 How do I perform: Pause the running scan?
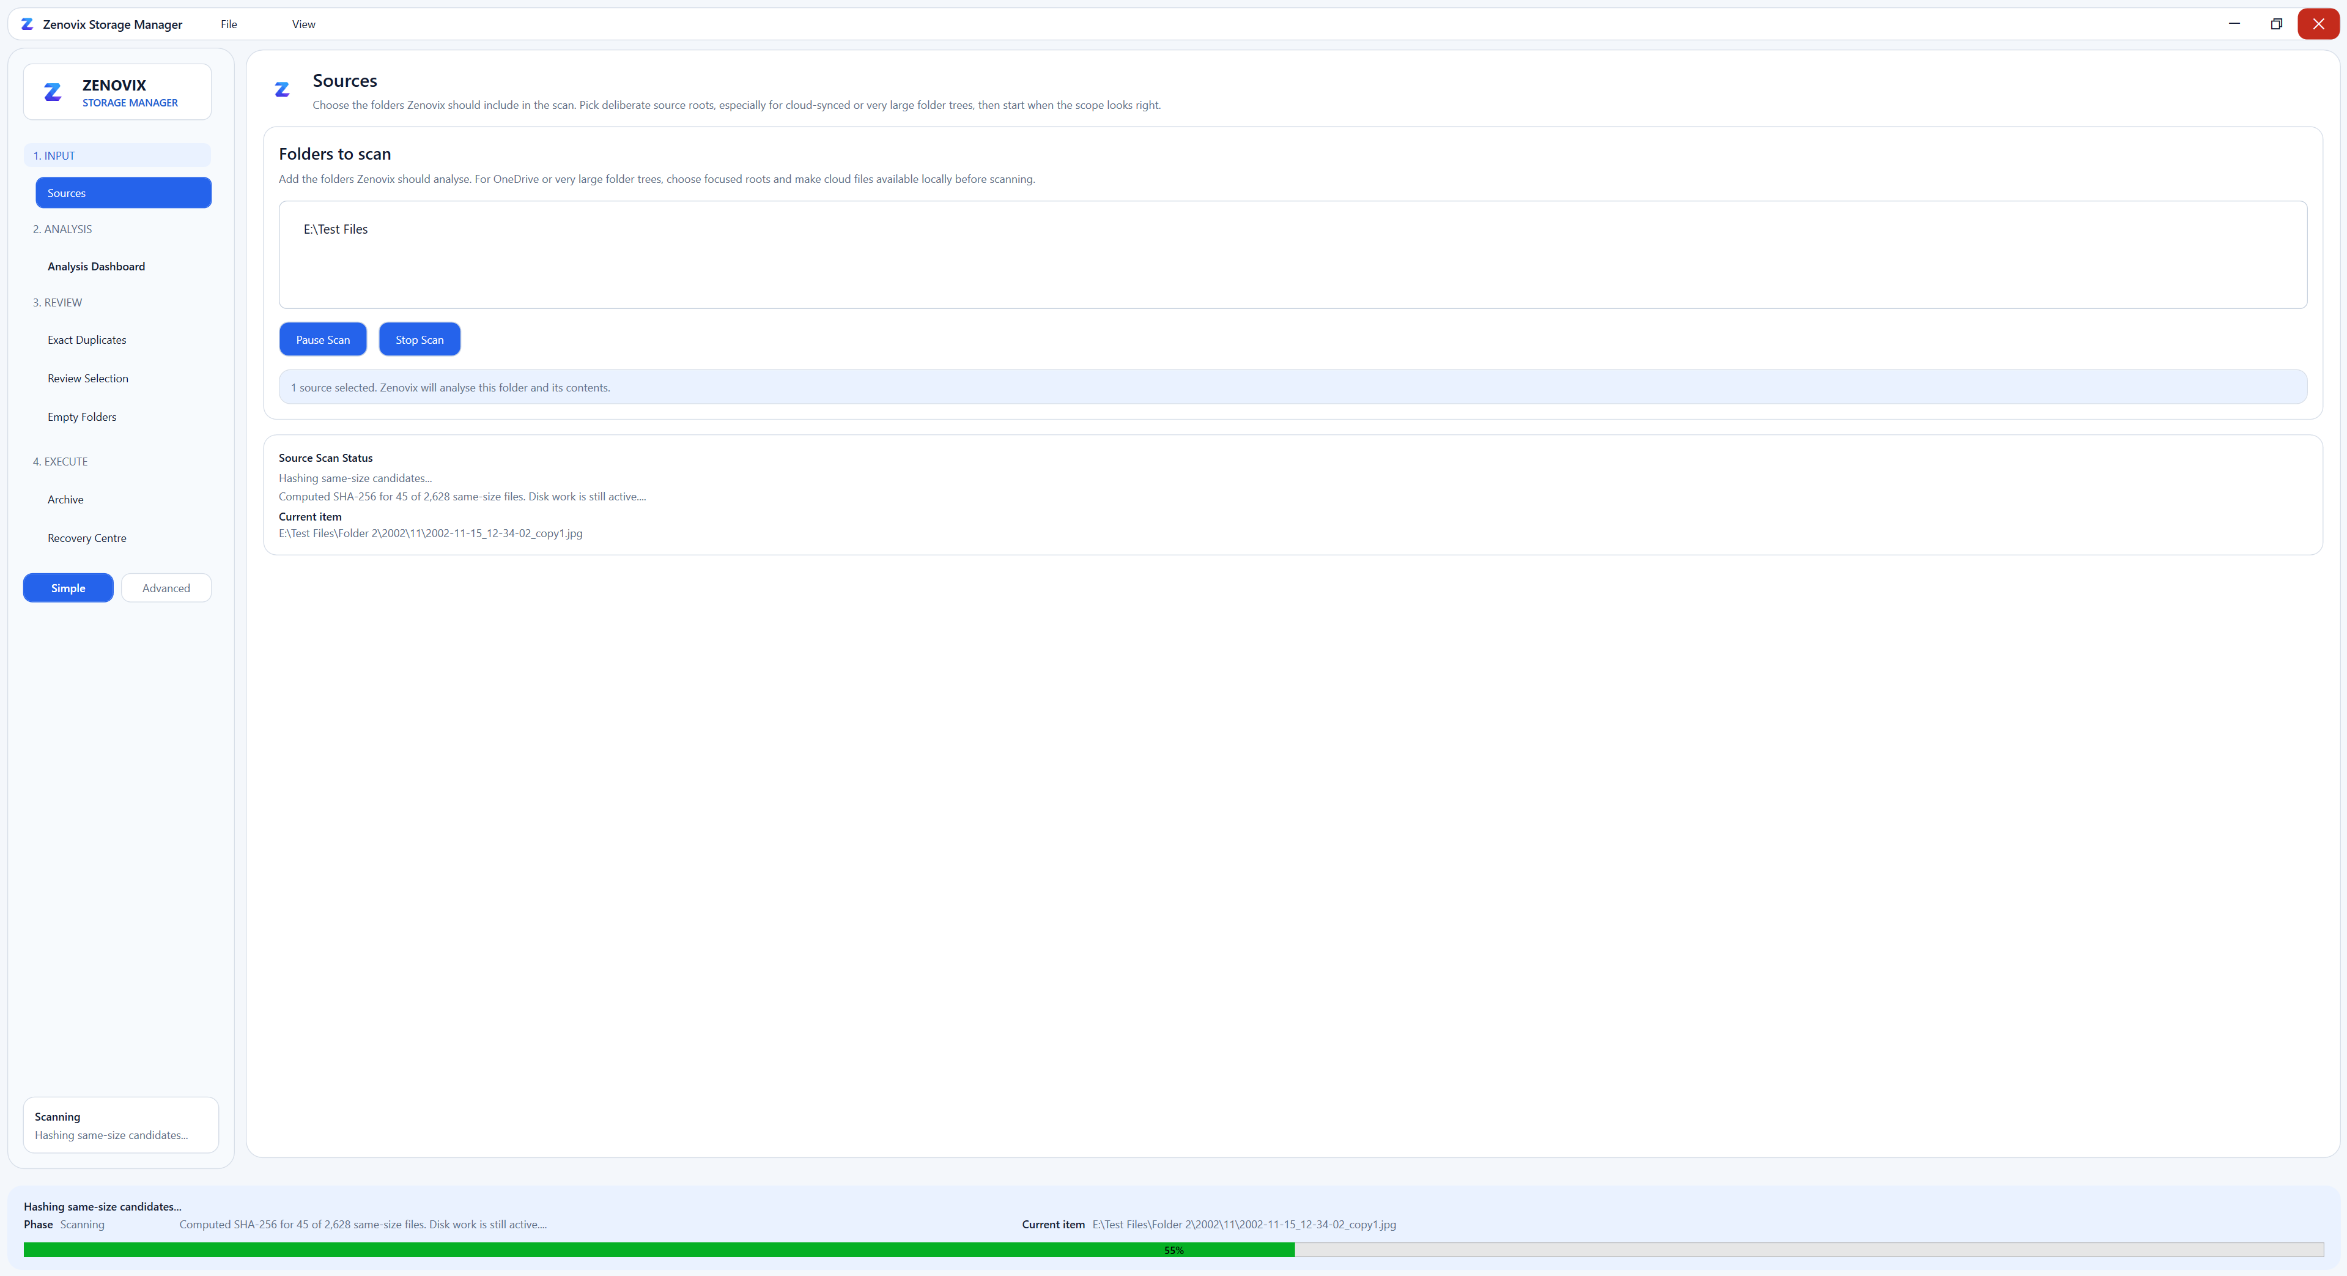pos(322,340)
